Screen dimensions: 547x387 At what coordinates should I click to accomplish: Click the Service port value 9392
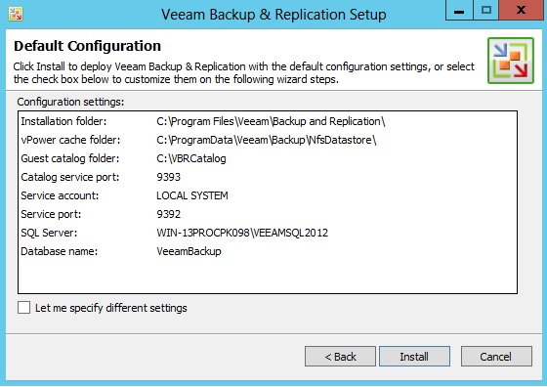click(x=168, y=214)
